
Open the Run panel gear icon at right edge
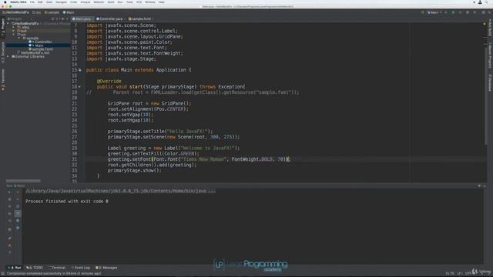[x=479, y=186]
